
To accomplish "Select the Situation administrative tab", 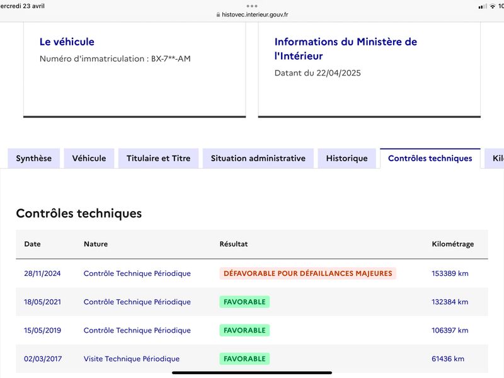I will (x=258, y=159).
